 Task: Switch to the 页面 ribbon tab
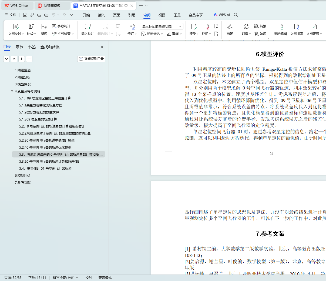117,15
